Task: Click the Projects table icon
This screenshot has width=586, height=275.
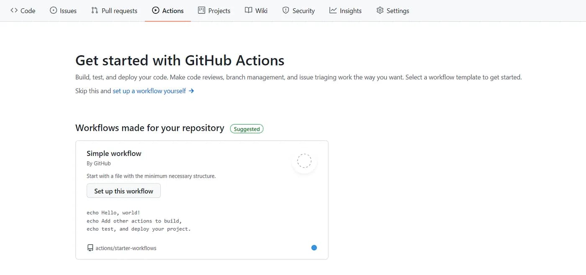Action: coord(201,10)
